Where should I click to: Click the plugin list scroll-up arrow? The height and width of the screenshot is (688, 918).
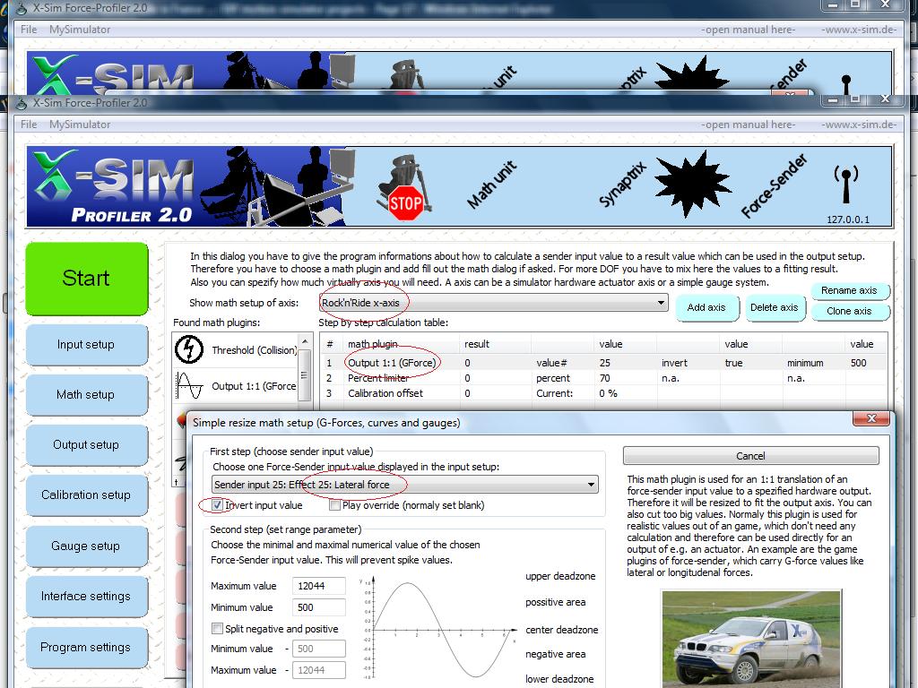click(x=305, y=341)
